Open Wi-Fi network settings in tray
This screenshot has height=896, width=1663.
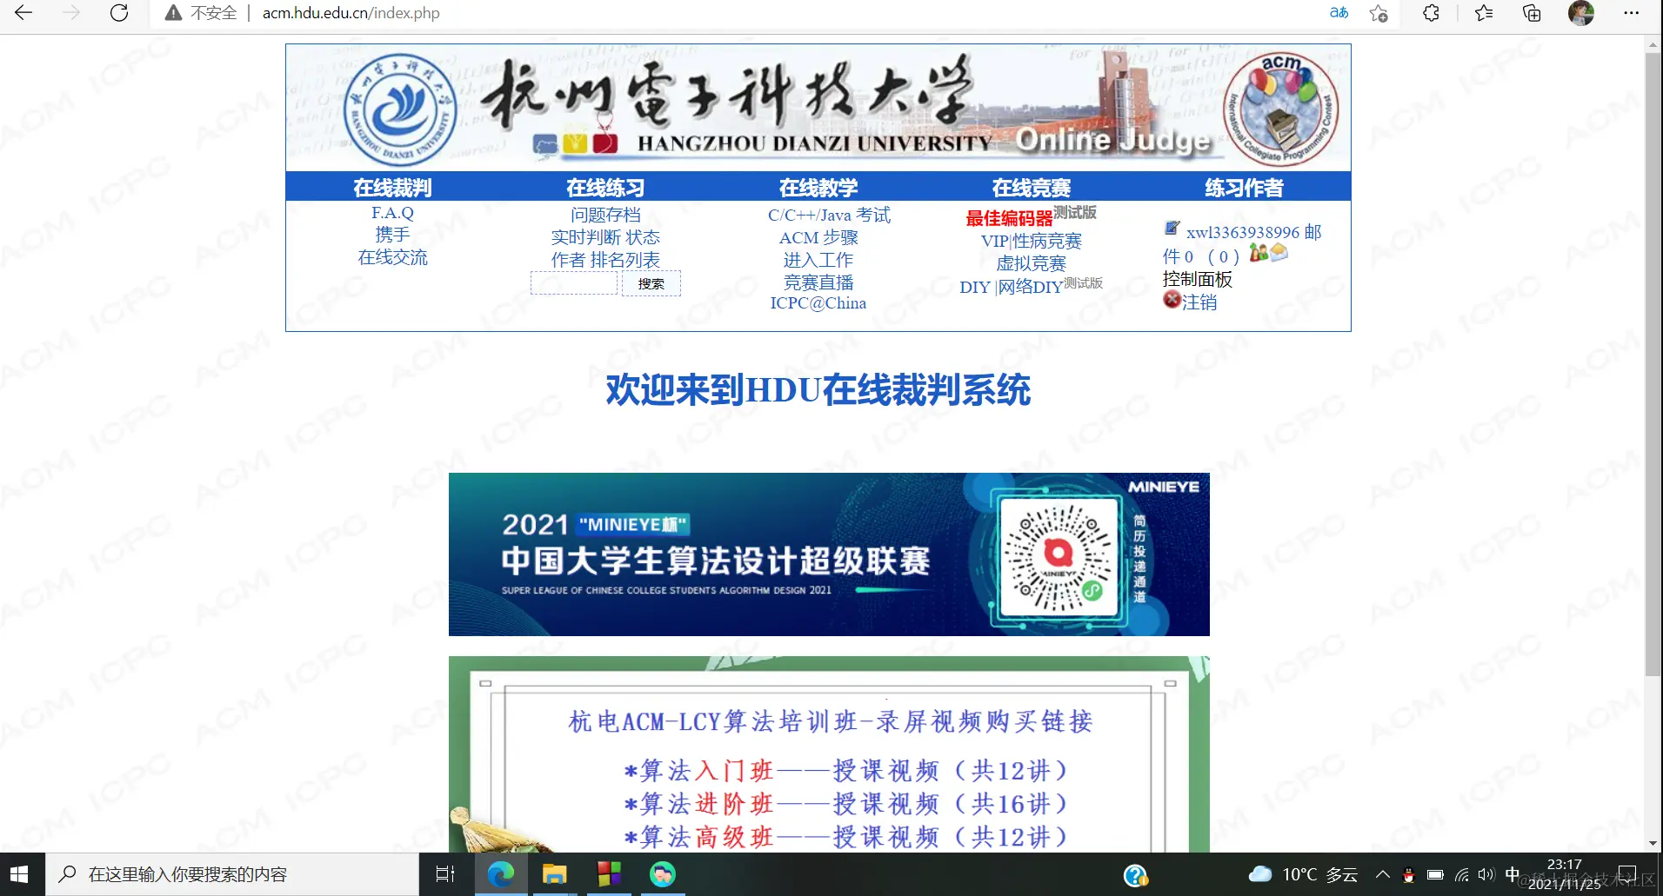1462,875
